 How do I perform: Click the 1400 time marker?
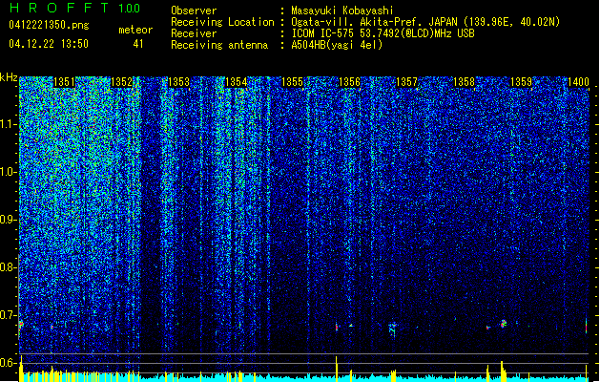pos(578,82)
